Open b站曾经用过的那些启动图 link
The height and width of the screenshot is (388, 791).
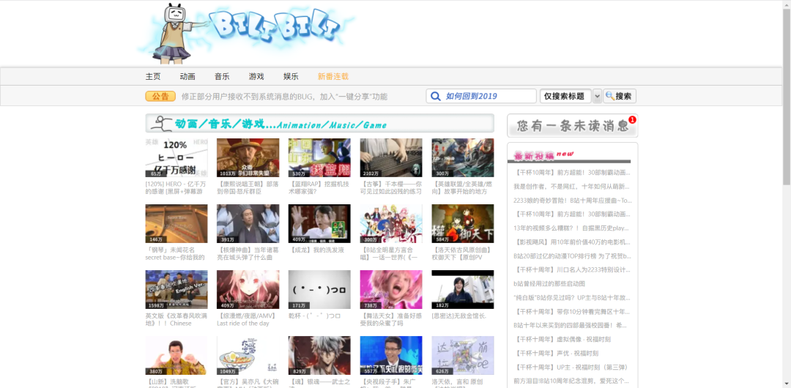point(549,283)
